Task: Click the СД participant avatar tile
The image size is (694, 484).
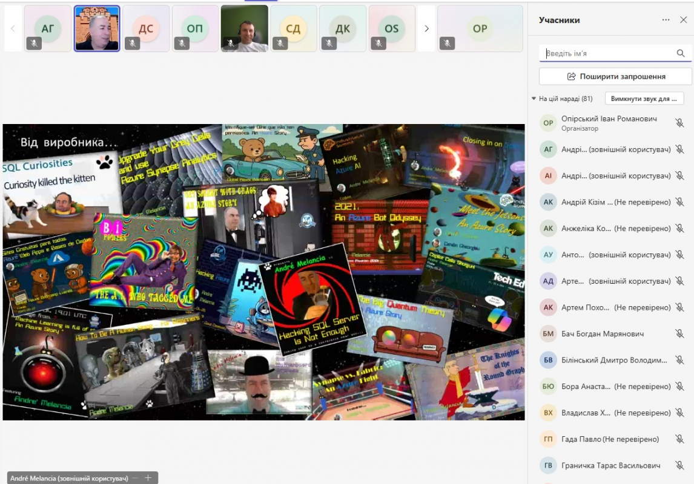Action: click(293, 28)
